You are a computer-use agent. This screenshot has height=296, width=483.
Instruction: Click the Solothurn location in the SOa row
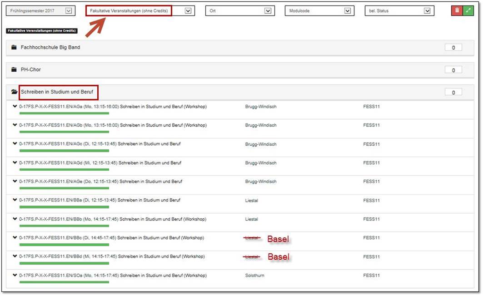[254, 276]
